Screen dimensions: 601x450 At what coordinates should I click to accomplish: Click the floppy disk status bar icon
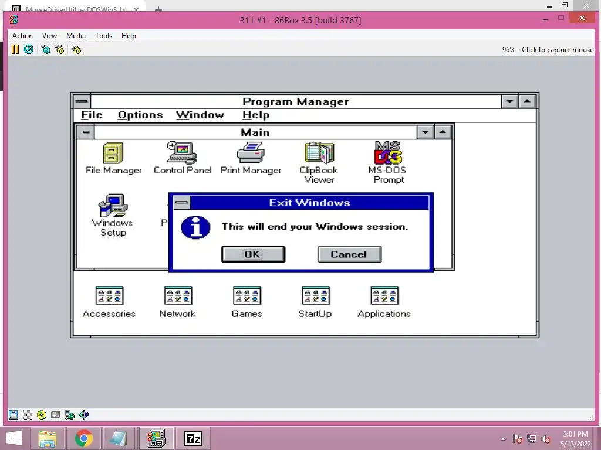13,415
